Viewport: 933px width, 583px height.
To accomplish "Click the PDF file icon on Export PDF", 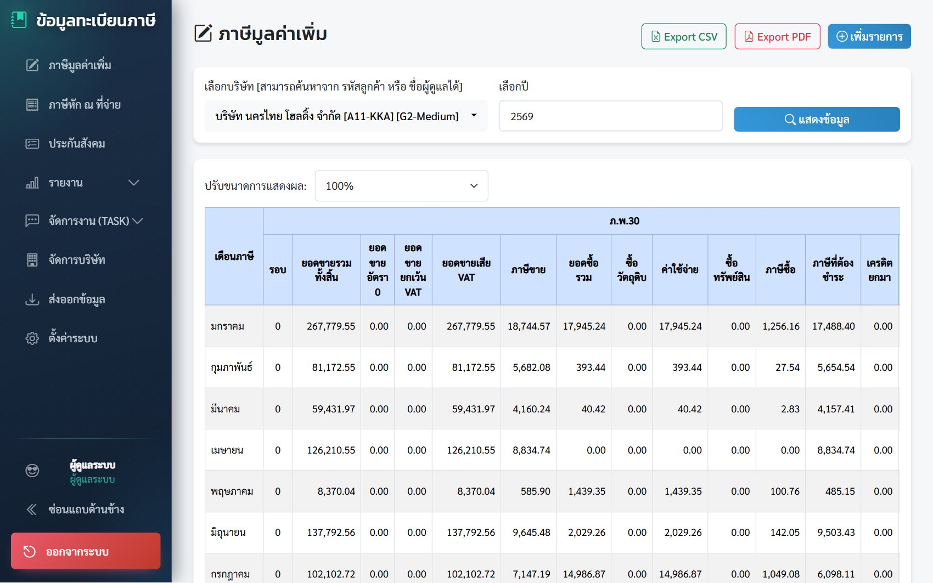I will (749, 37).
